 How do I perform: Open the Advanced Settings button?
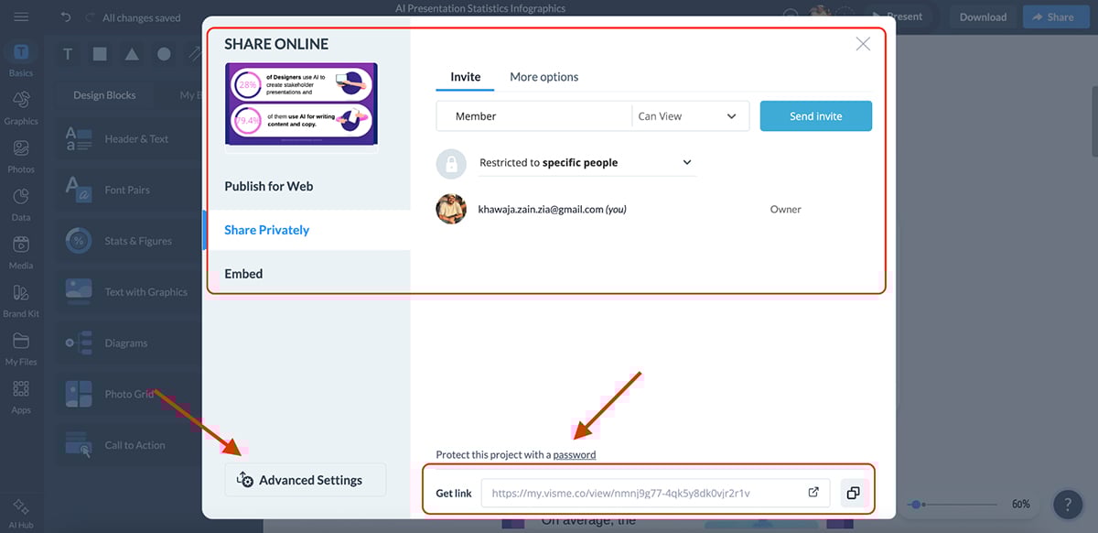click(305, 480)
